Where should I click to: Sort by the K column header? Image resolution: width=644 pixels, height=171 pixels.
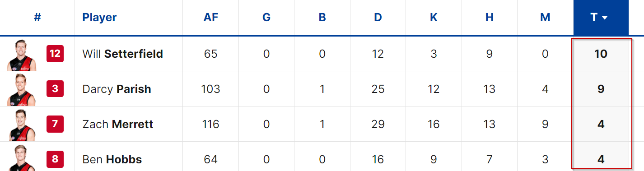(x=434, y=18)
